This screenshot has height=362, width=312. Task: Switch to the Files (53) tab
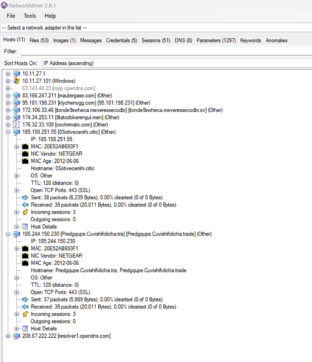[39, 41]
